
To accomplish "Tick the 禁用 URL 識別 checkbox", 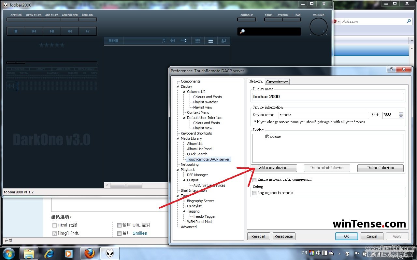I will click(x=119, y=225).
